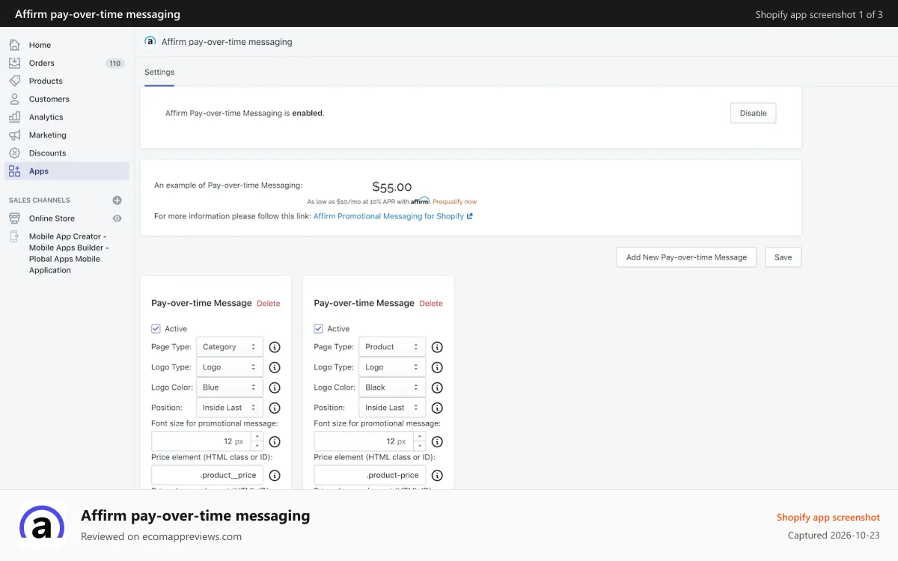Show info for Logo Type, Product message

pos(437,367)
